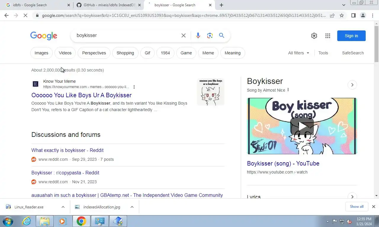This screenshot has width=379, height=227.
Task: Submit search with the magnifier icon
Action: (x=221, y=35)
